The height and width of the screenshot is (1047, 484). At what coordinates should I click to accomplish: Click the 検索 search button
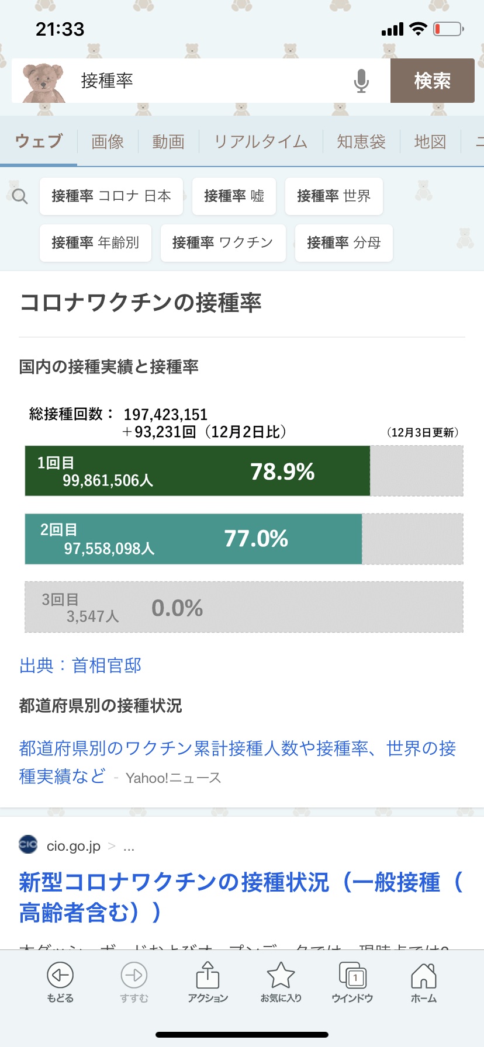(x=433, y=81)
